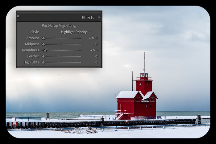Viewport: 216px width, 144px height.
Task: Click the Effects panel title
Action: click(x=88, y=18)
